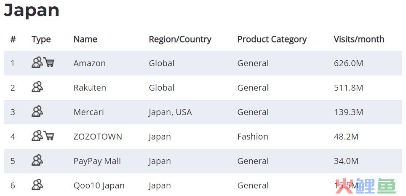Click the shopping cart icon in ZOZOTOWN row
406x196 pixels.
pyautogui.click(x=49, y=136)
